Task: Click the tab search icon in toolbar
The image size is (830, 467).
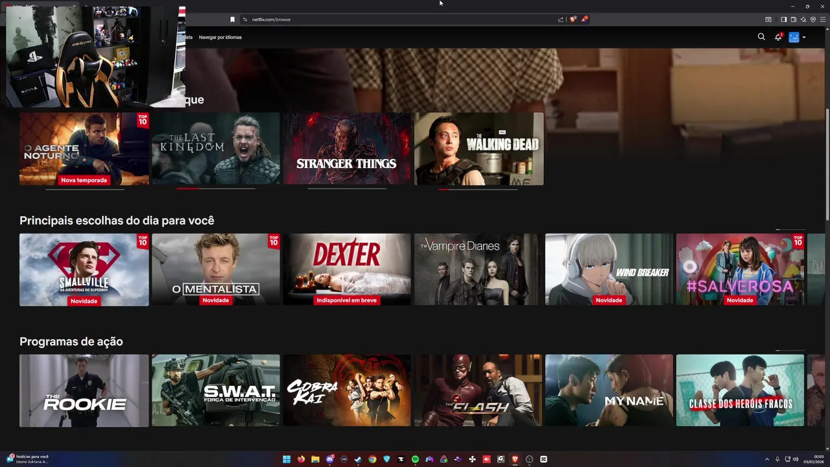Action: (x=768, y=19)
